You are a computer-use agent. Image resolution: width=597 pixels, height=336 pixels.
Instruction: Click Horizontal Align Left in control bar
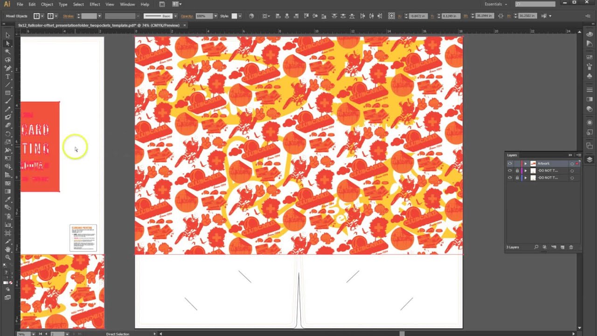pyautogui.click(x=278, y=16)
